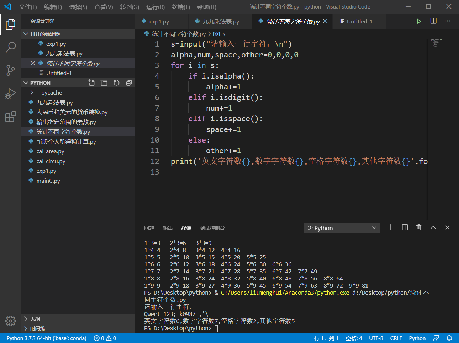Image resolution: width=459 pixels, height=343 pixels.
Task: Change encoding via UTF-8 status item
Action: [376, 338]
